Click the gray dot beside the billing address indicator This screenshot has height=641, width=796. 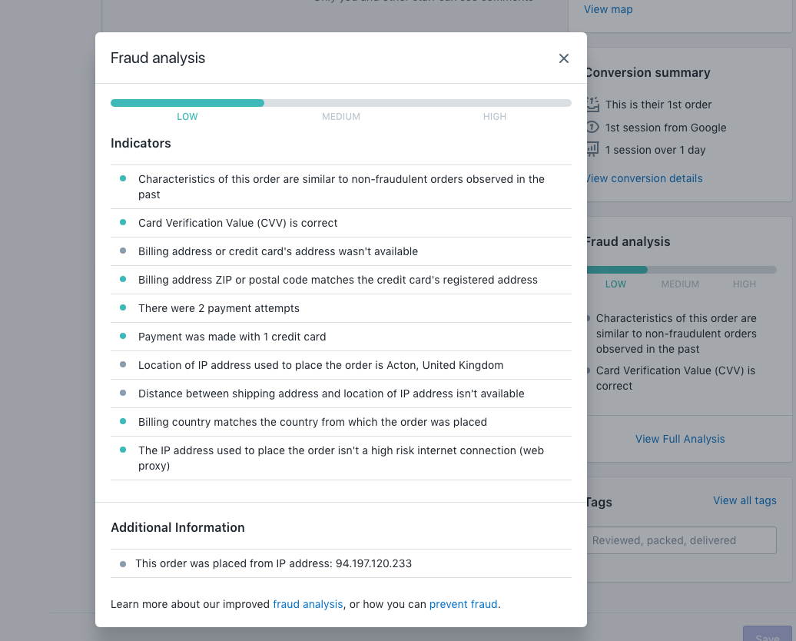pyautogui.click(x=124, y=251)
